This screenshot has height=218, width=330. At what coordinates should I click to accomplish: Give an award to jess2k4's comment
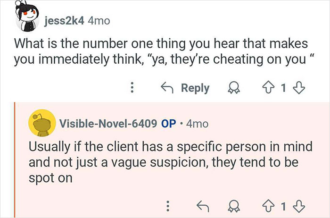[x=233, y=88]
